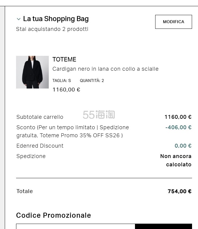Click the Subtotale carrello label
Viewport: 198px width, 229px height.
[40, 117]
